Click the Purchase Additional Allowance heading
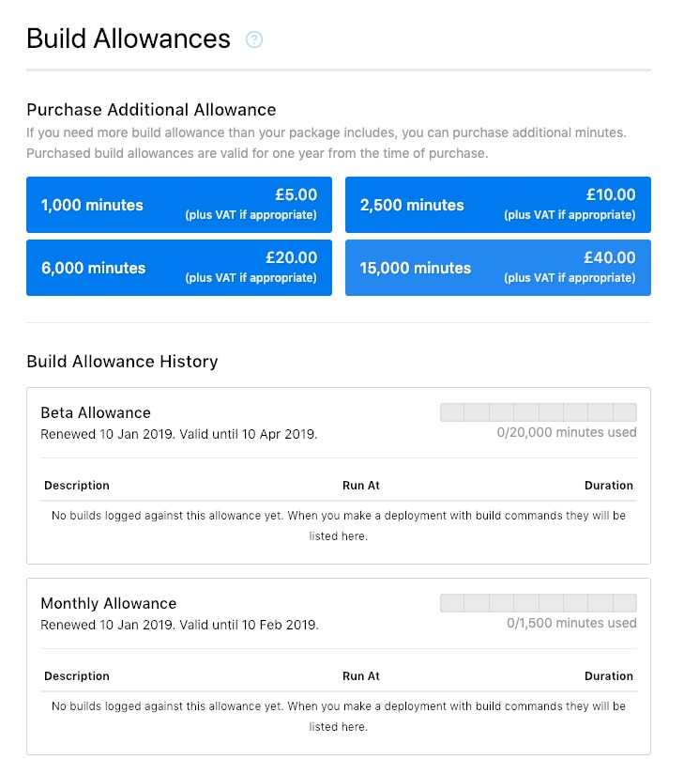 tap(151, 110)
